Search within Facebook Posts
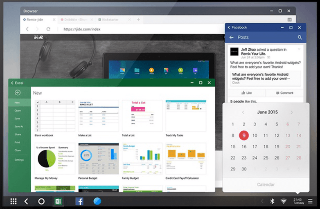 tap(300, 37)
